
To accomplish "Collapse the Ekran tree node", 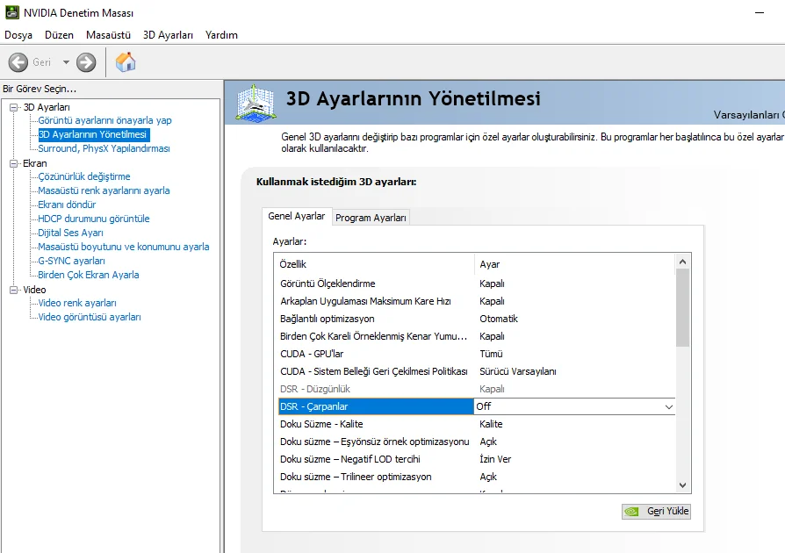I will (14, 163).
